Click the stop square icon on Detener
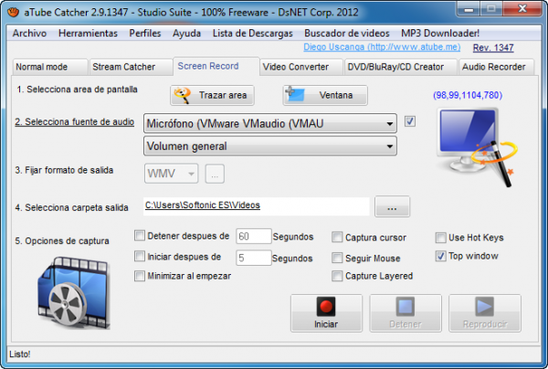This screenshot has width=548, height=369. [406, 307]
